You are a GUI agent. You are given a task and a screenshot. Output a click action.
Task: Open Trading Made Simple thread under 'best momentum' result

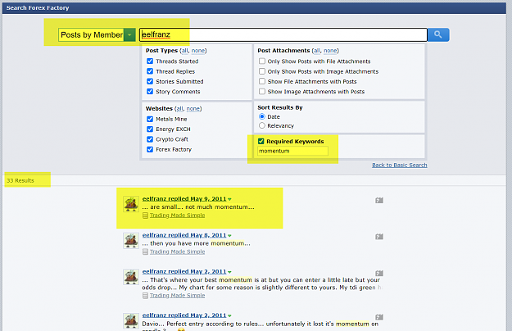tap(177, 296)
